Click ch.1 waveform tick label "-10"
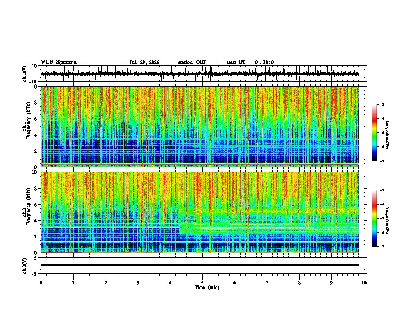Image resolution: width=410 pixels, height=317 pixels. pyautogui.click(x=34, y=82)
